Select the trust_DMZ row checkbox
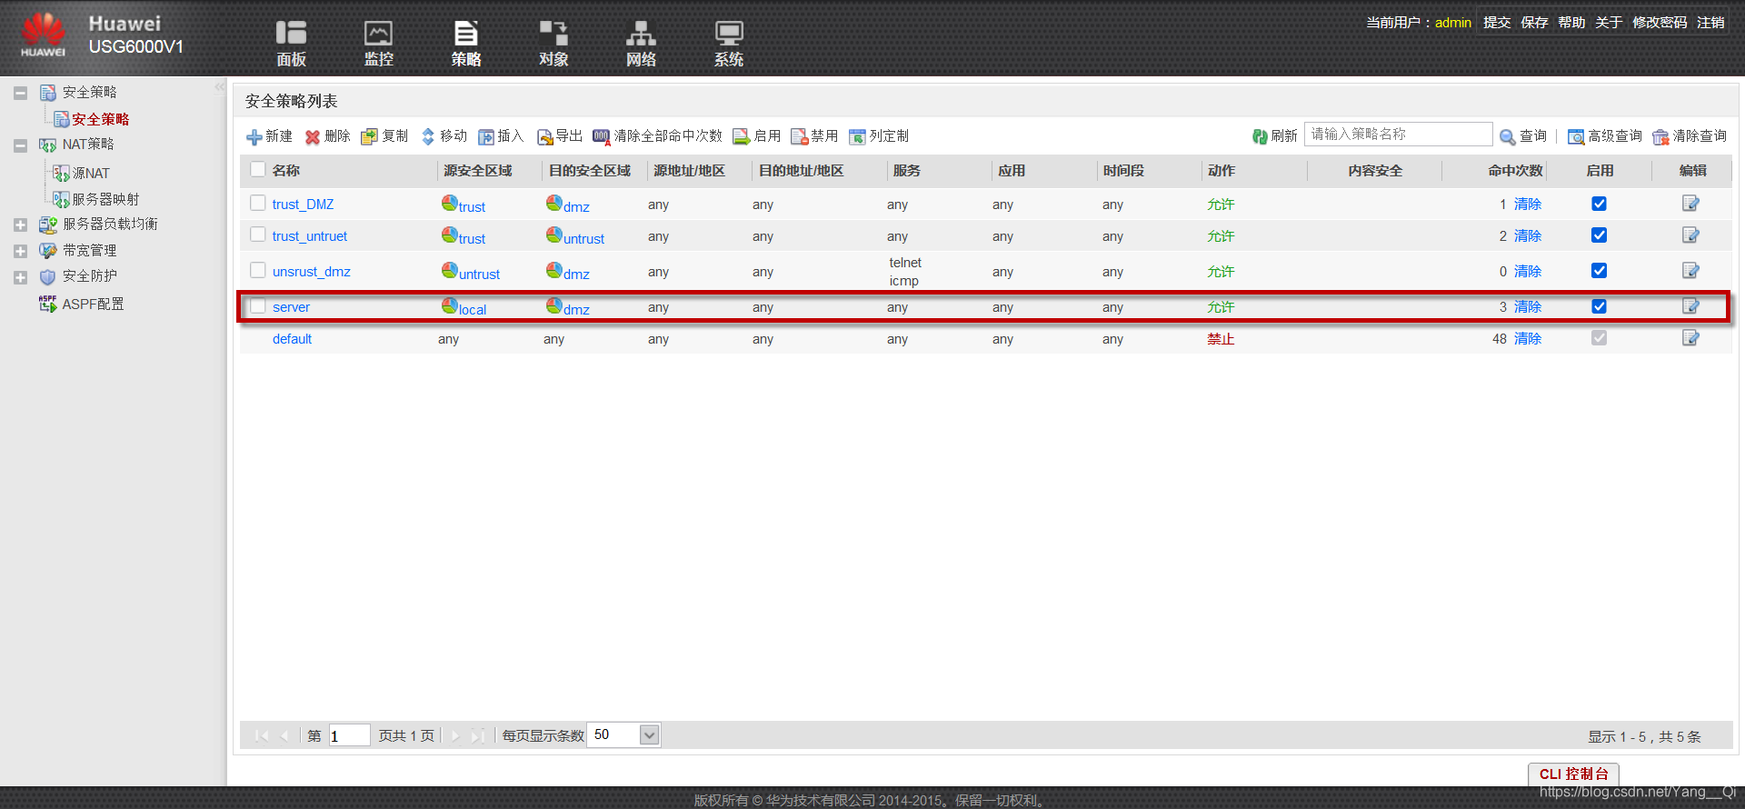The height and width of the screenshot is (809, 1745). pyautogui.click(x=258, y=203)
